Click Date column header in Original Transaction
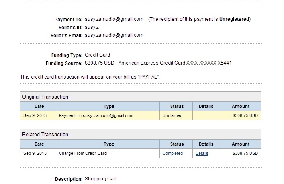The width and height of the screenshot is (284, 184). pyautogui.click(x=39, y=106)
